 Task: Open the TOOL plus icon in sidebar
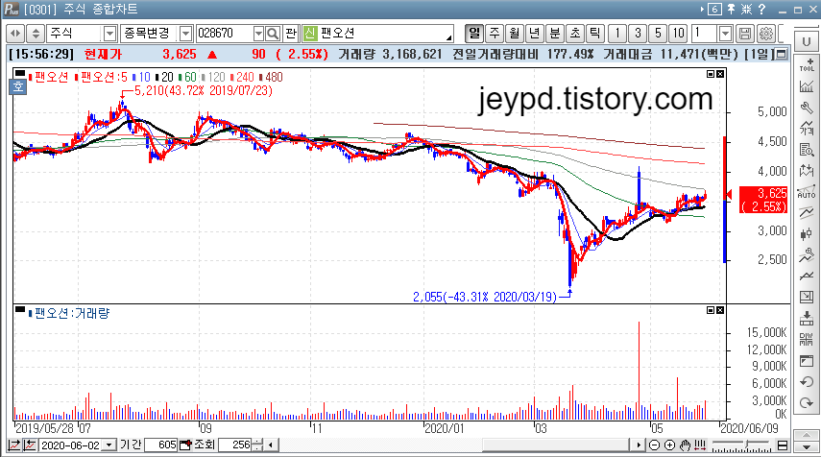[807, 64]
